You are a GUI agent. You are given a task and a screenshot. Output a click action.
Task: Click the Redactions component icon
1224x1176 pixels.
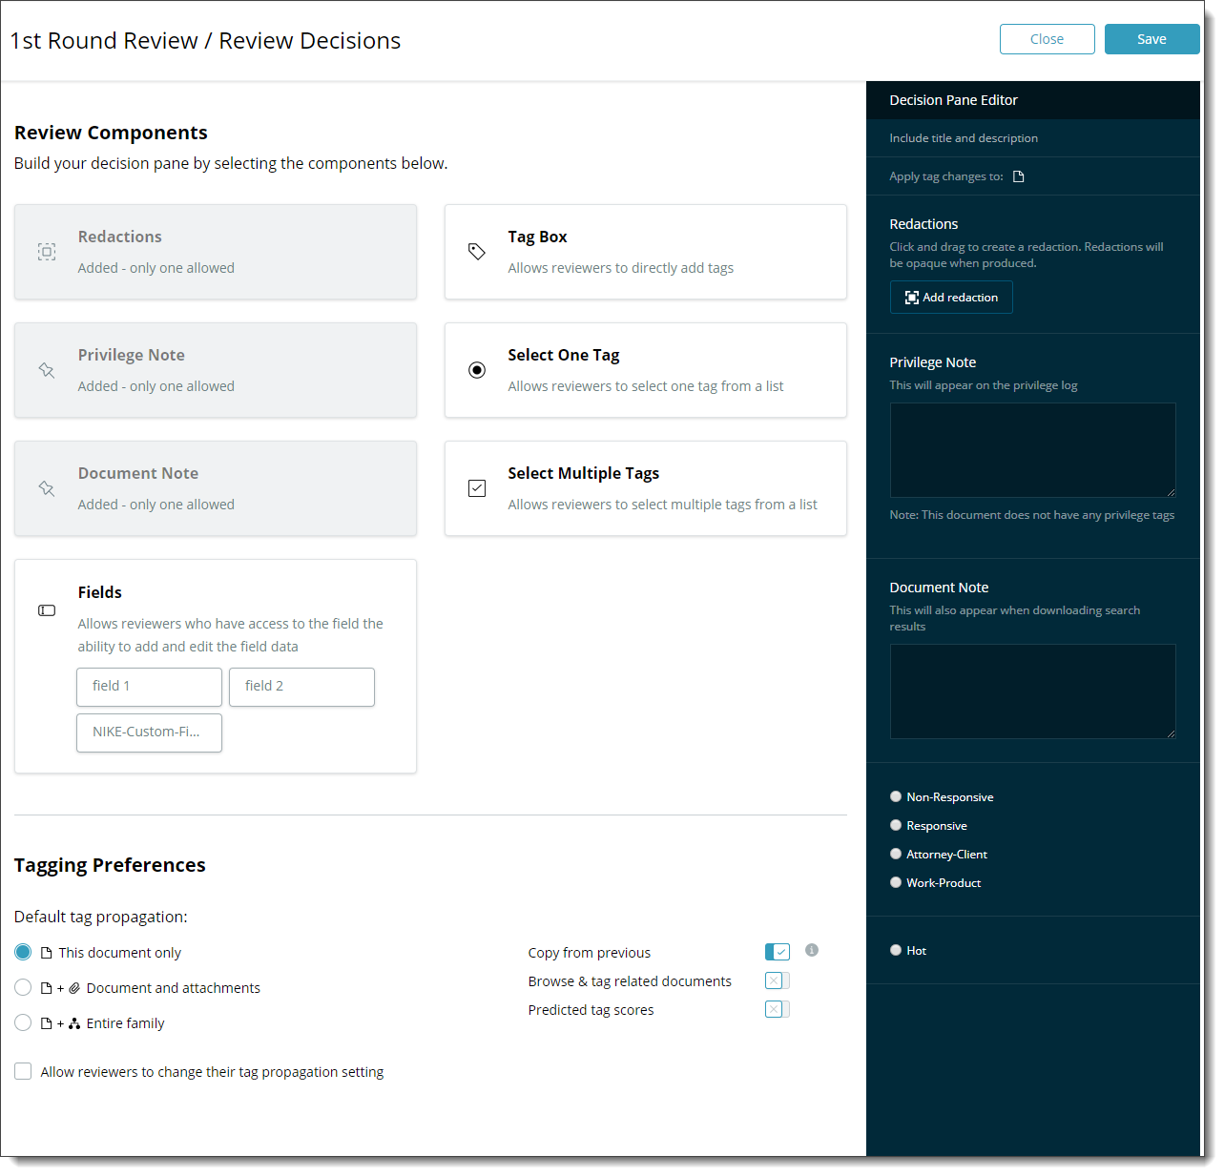47,252
